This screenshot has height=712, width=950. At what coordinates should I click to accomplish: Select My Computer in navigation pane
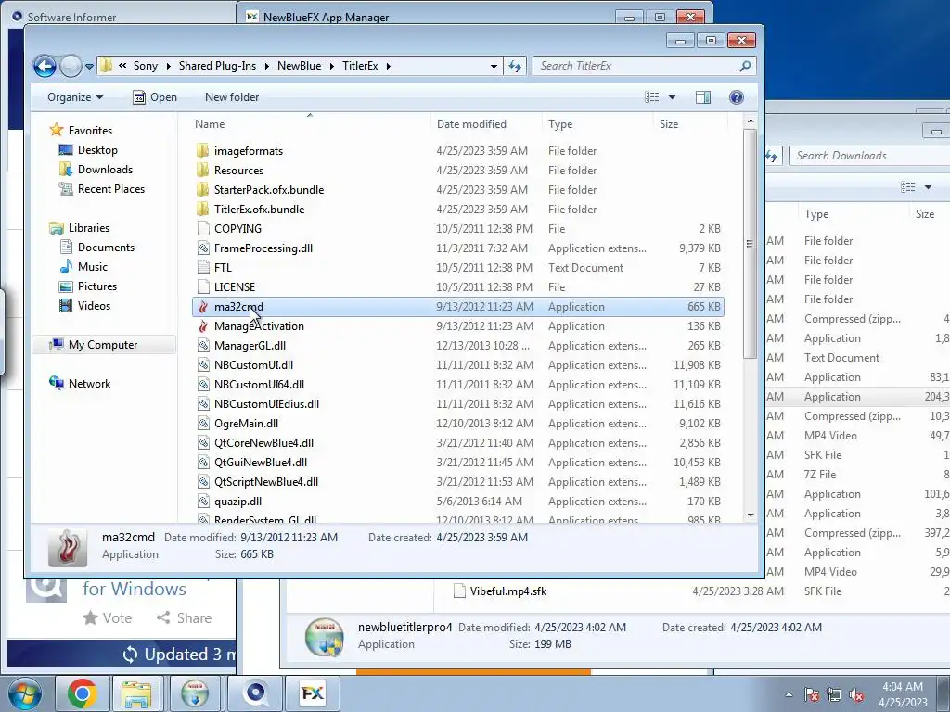(x=103, y=345)
